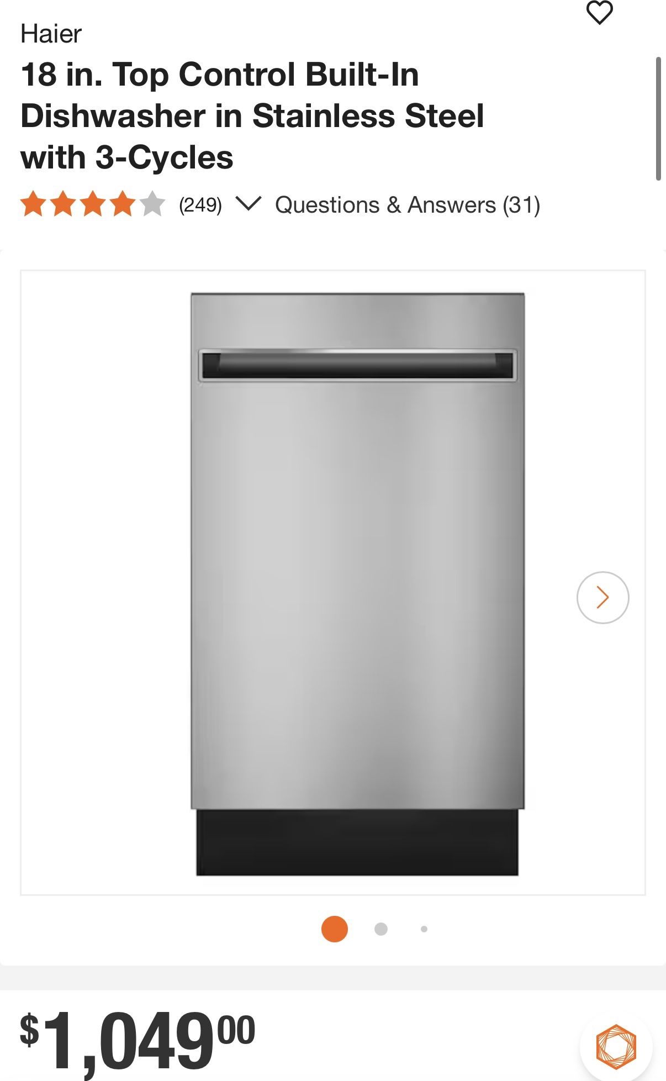This screenshot has height=1081, width=666.
Task: Save item with the heart favorite icon
Action: [599, 13]
